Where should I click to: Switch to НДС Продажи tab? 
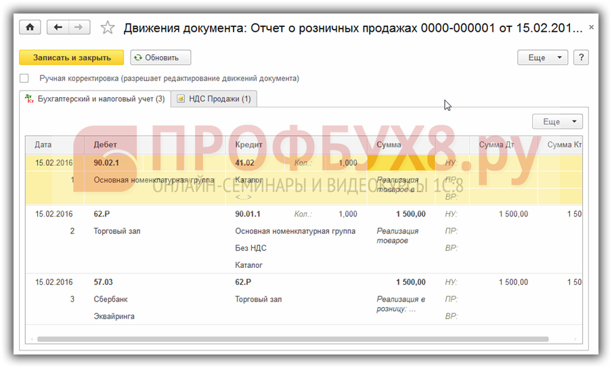213,99
